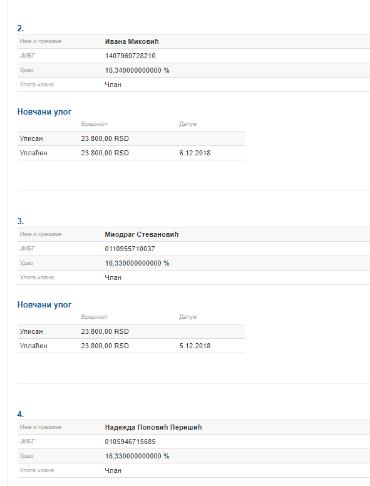Click the name Миодраг Стевановић
The height and width of the screenshot is (486, 370).
click(x=141, y=235)
